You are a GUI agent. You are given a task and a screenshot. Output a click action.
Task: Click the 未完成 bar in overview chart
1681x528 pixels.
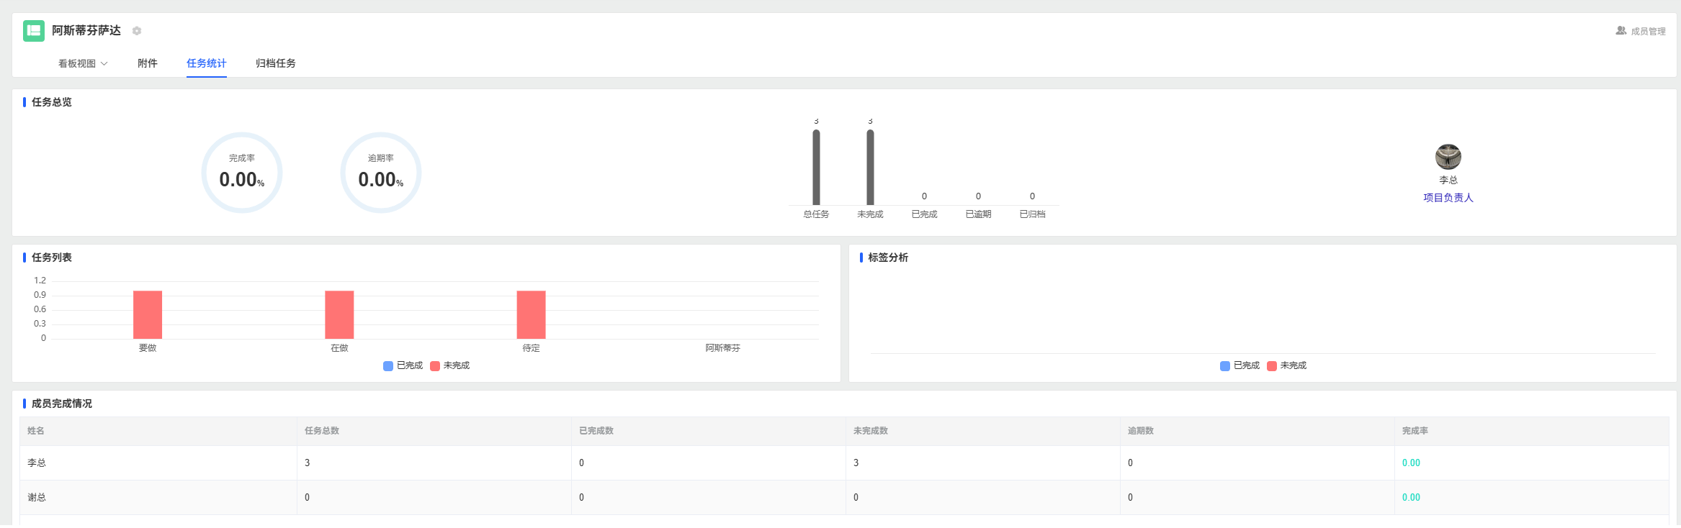870,168
